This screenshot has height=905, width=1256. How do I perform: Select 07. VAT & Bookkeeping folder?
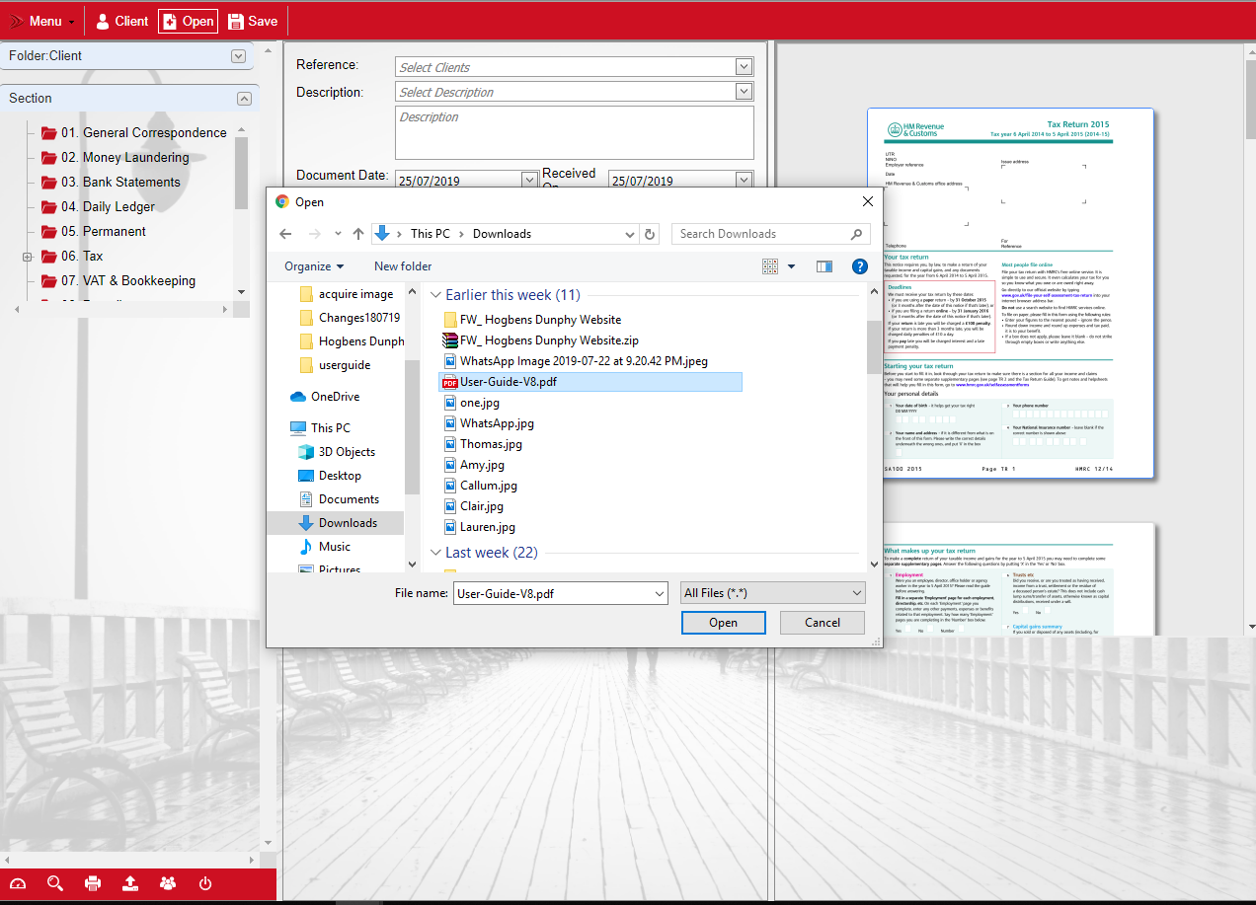click(x=118, y=280)
